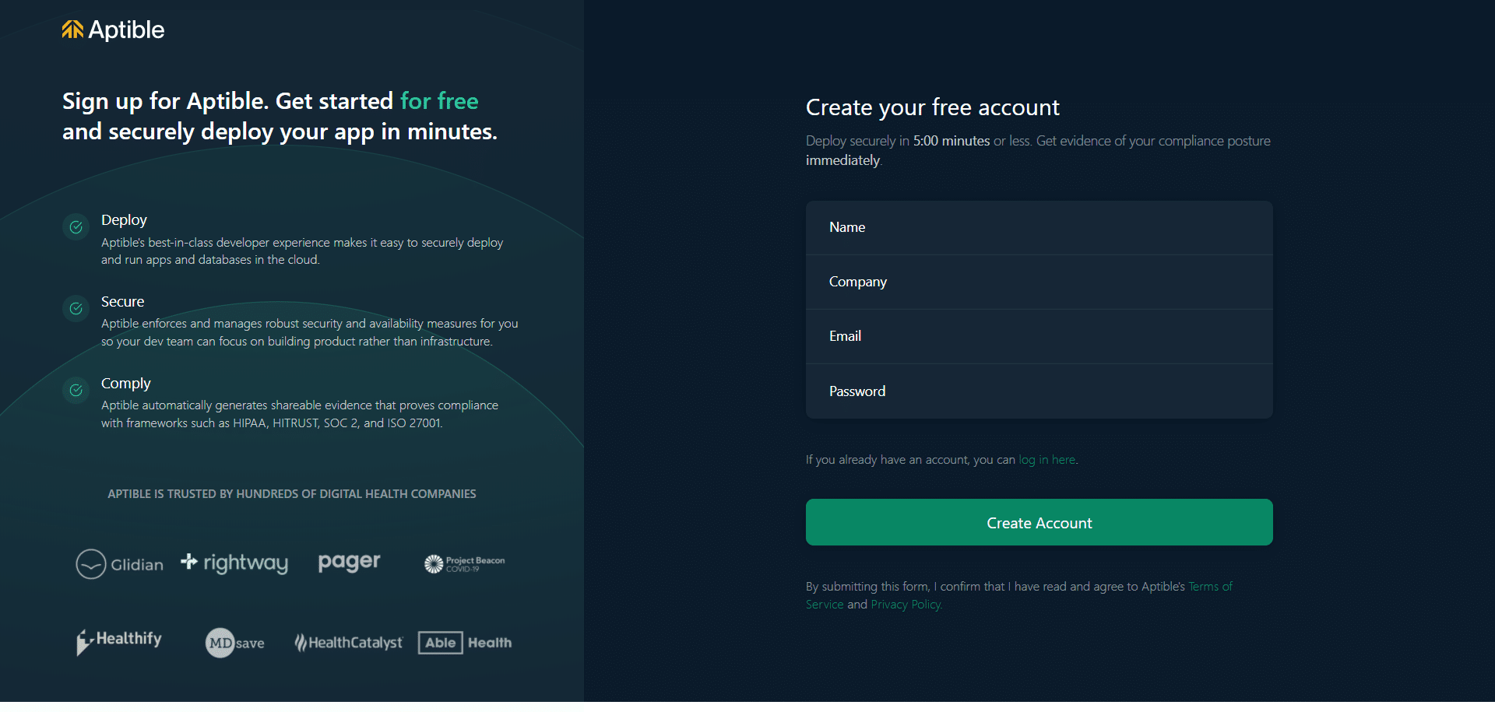This screenshot has width=1495, height=712.
Task: Click the Glidian logo
Action: tap(120, 564)
